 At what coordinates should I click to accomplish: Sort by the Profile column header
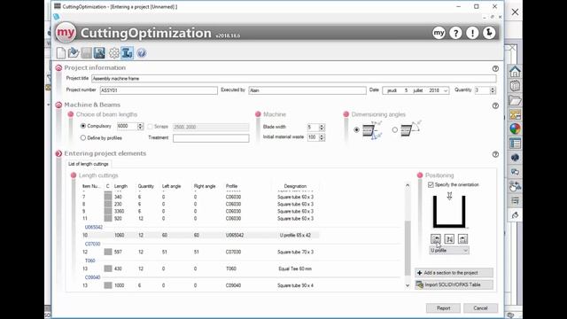[231, 186]
